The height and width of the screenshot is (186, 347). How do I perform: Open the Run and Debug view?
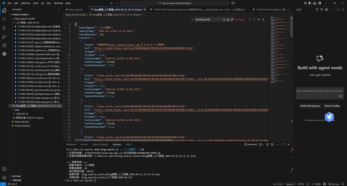(x=4, y=37)
